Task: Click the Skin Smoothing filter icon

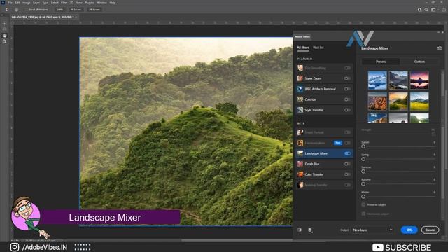Action: coord(300,68)
